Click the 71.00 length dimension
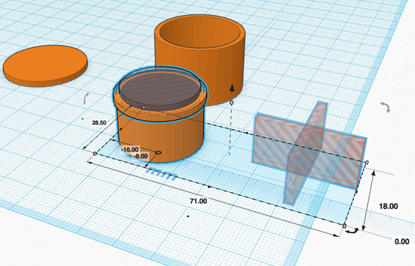 pos(199,201)
